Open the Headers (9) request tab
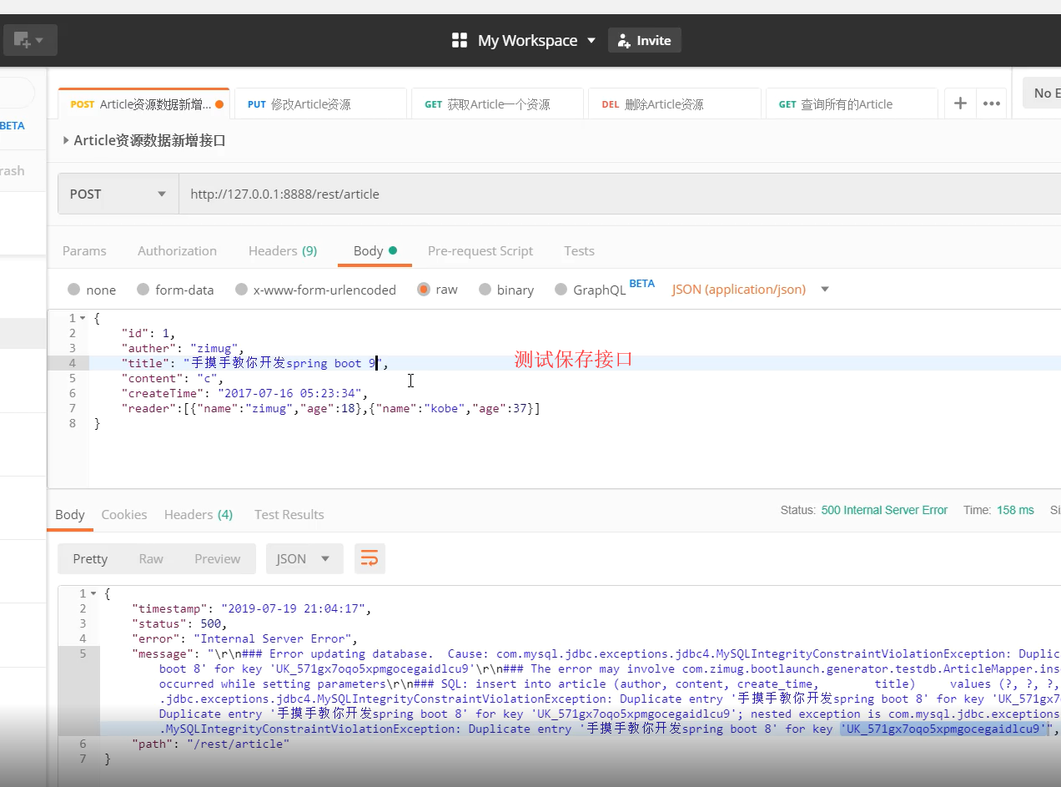1061x787 pixels. click(283, 250)
